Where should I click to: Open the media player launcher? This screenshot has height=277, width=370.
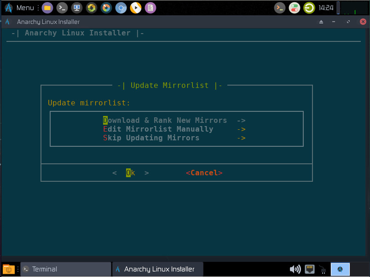[x=136, y=8]
